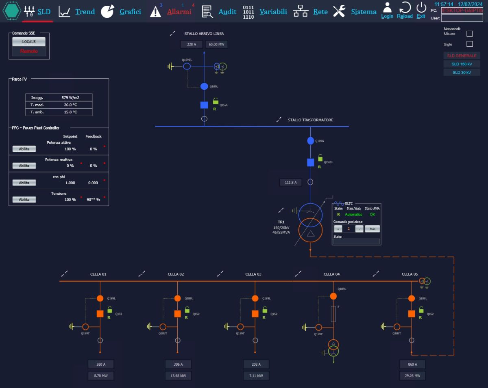Expand the Cella 05 detail arrow
This screenshot has width=488, height=388.
pyautogui.click(x=376, y=274)
